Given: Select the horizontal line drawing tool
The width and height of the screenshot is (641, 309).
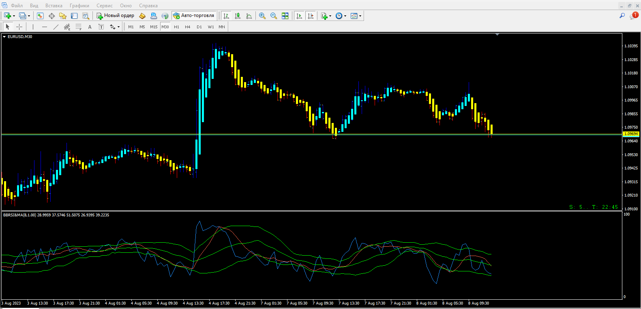Looking at the screenshot, I should (x=45, y=27).
